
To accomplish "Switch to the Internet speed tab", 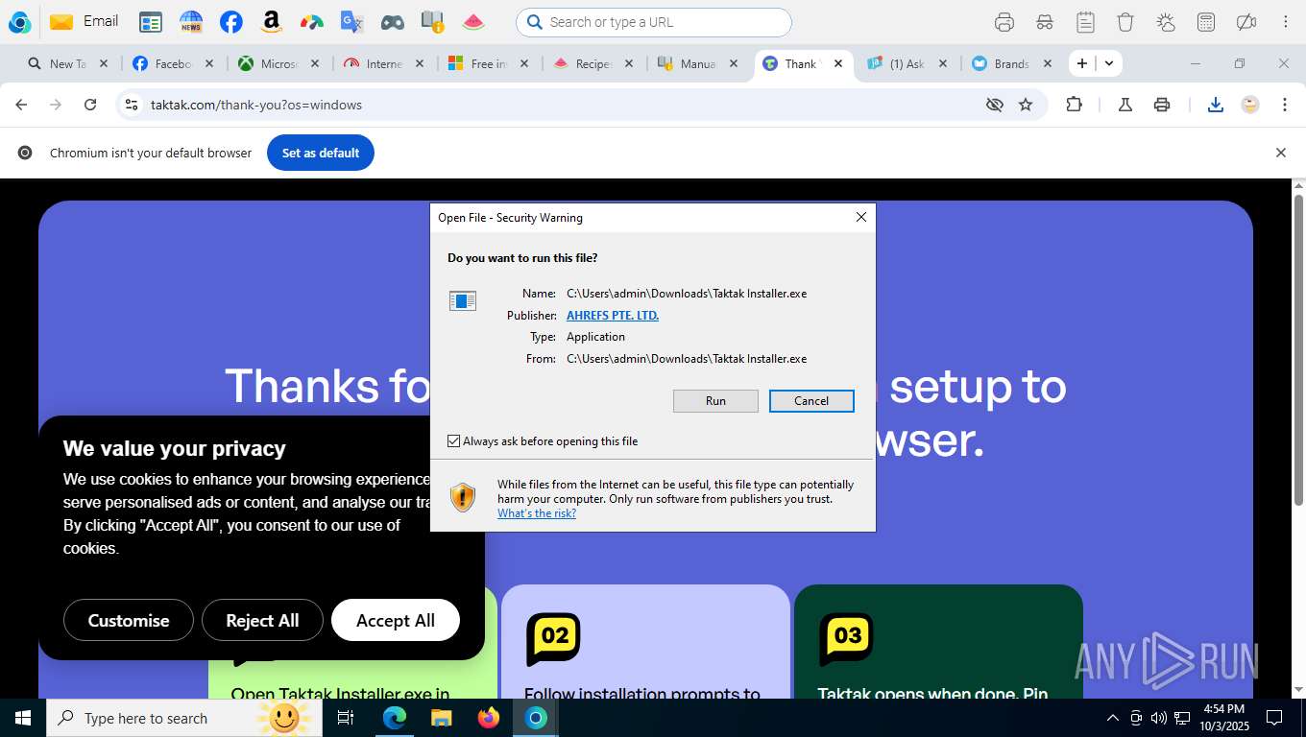I will coord(382,63).
